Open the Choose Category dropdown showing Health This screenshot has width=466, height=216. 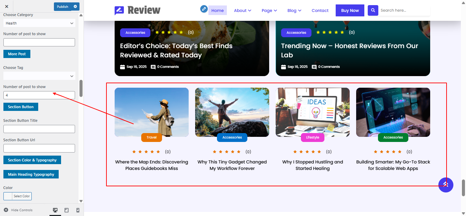pos(39,23)
